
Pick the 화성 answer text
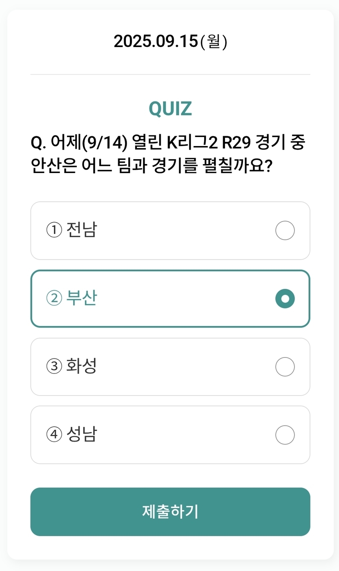(x=81, y=366)
